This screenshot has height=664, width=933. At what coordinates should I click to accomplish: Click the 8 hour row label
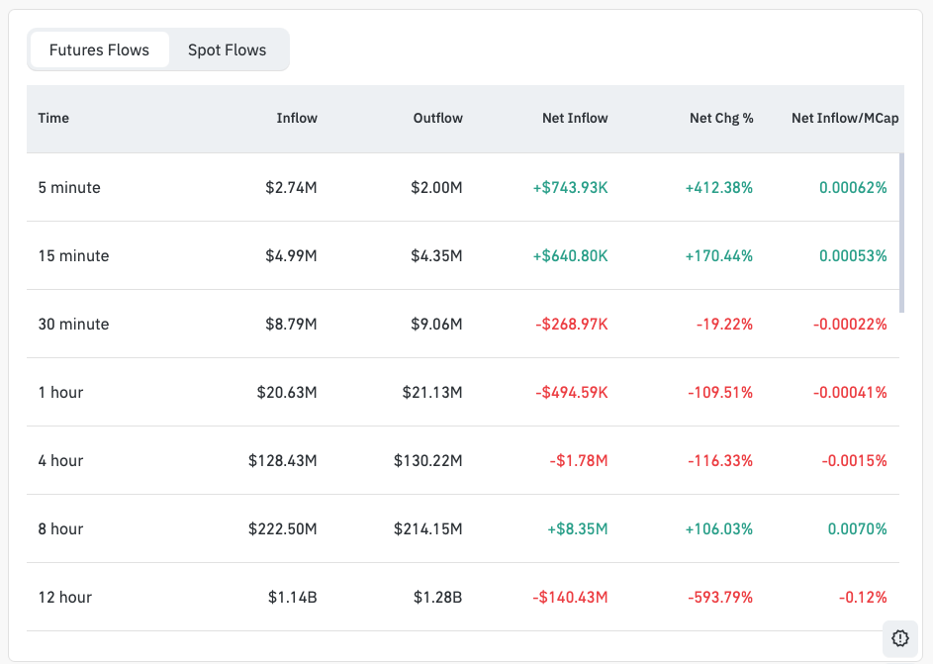(60, 528)
